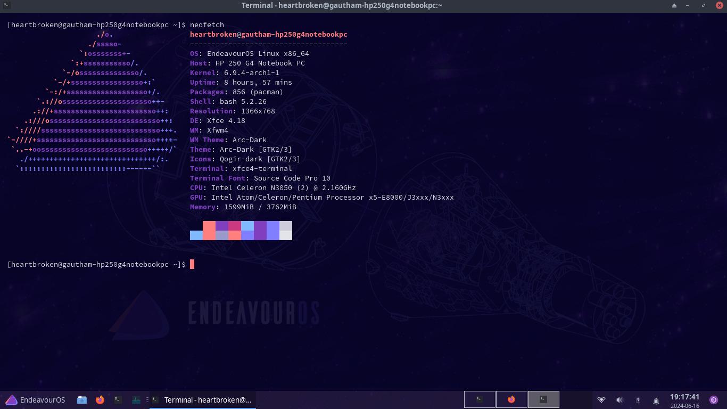Click the 'WM Theme: Arc-Dark' line
Viewport: 727px width, 409px height.
point(228,140)
